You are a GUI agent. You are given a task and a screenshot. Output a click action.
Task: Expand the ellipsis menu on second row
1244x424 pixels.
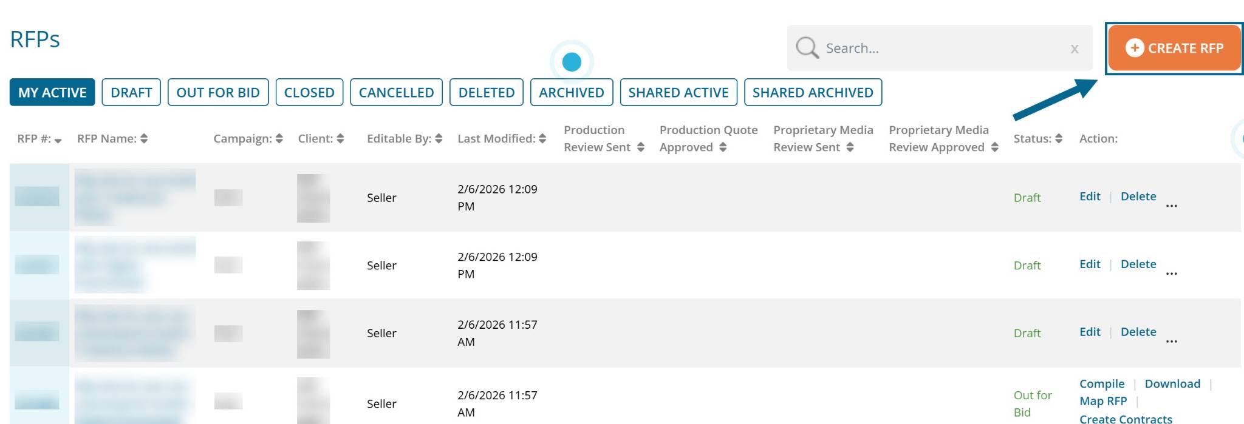(1171, 273)
